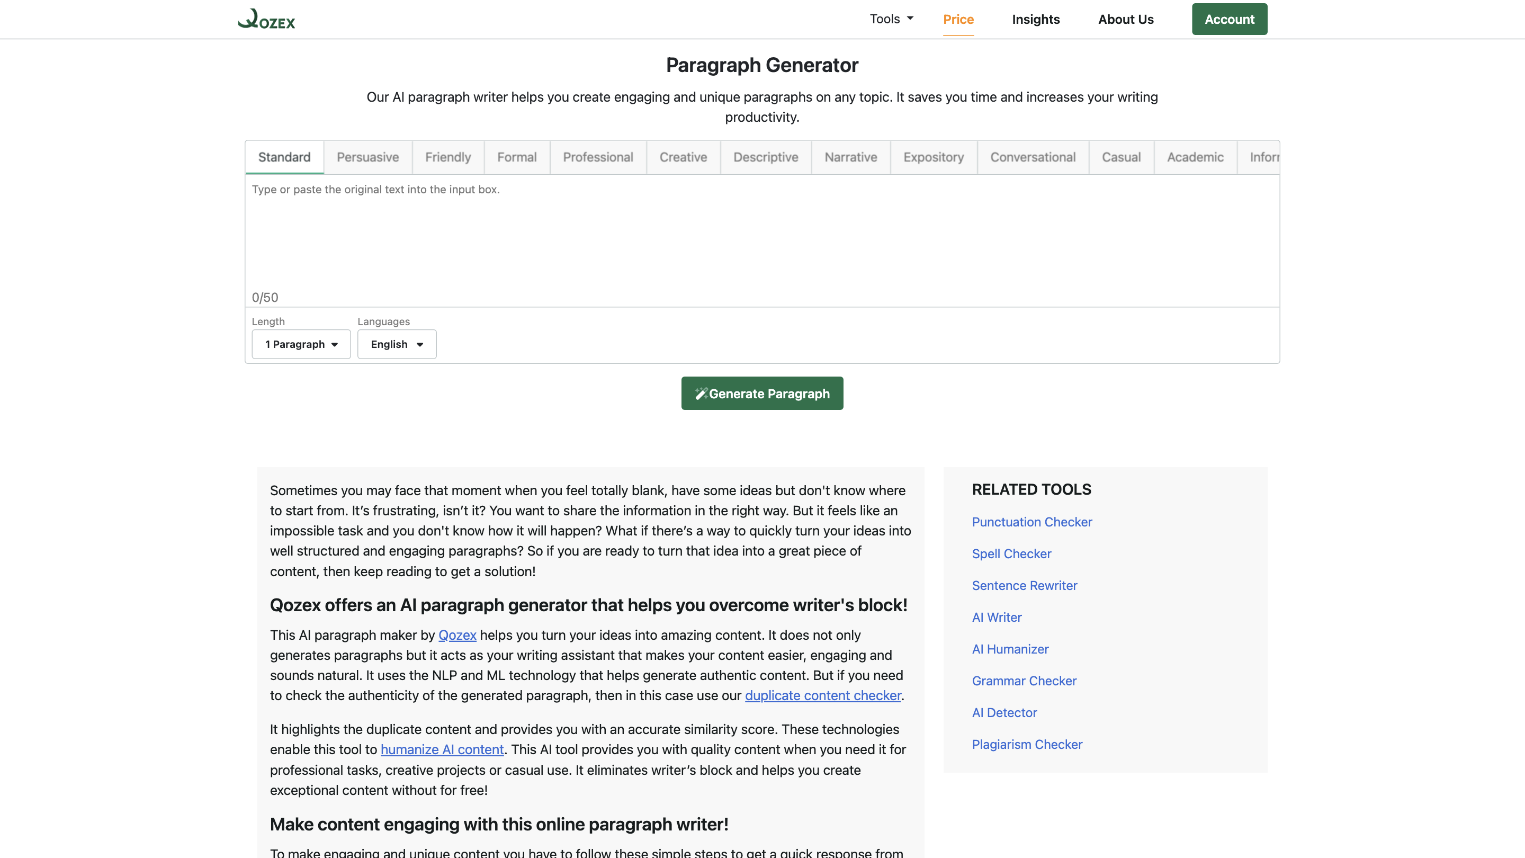
Task: Visit the About Us page
Action: click(1125, 19)
